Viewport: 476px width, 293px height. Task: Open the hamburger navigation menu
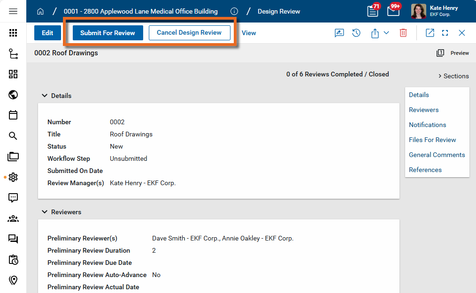(x=13, y=11)
